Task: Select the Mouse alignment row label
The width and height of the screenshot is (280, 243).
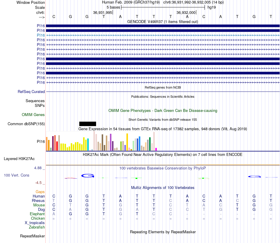Action: click(x=39, y=205)
